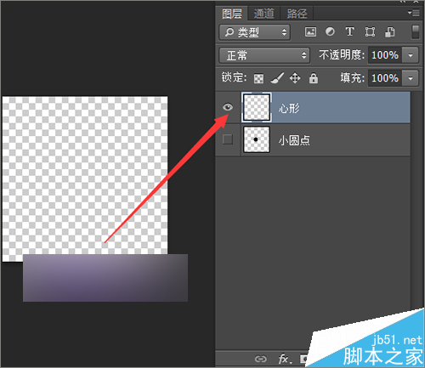Toggle the layer filter on/off switch
425x368 pixels.
pos(416,31)
